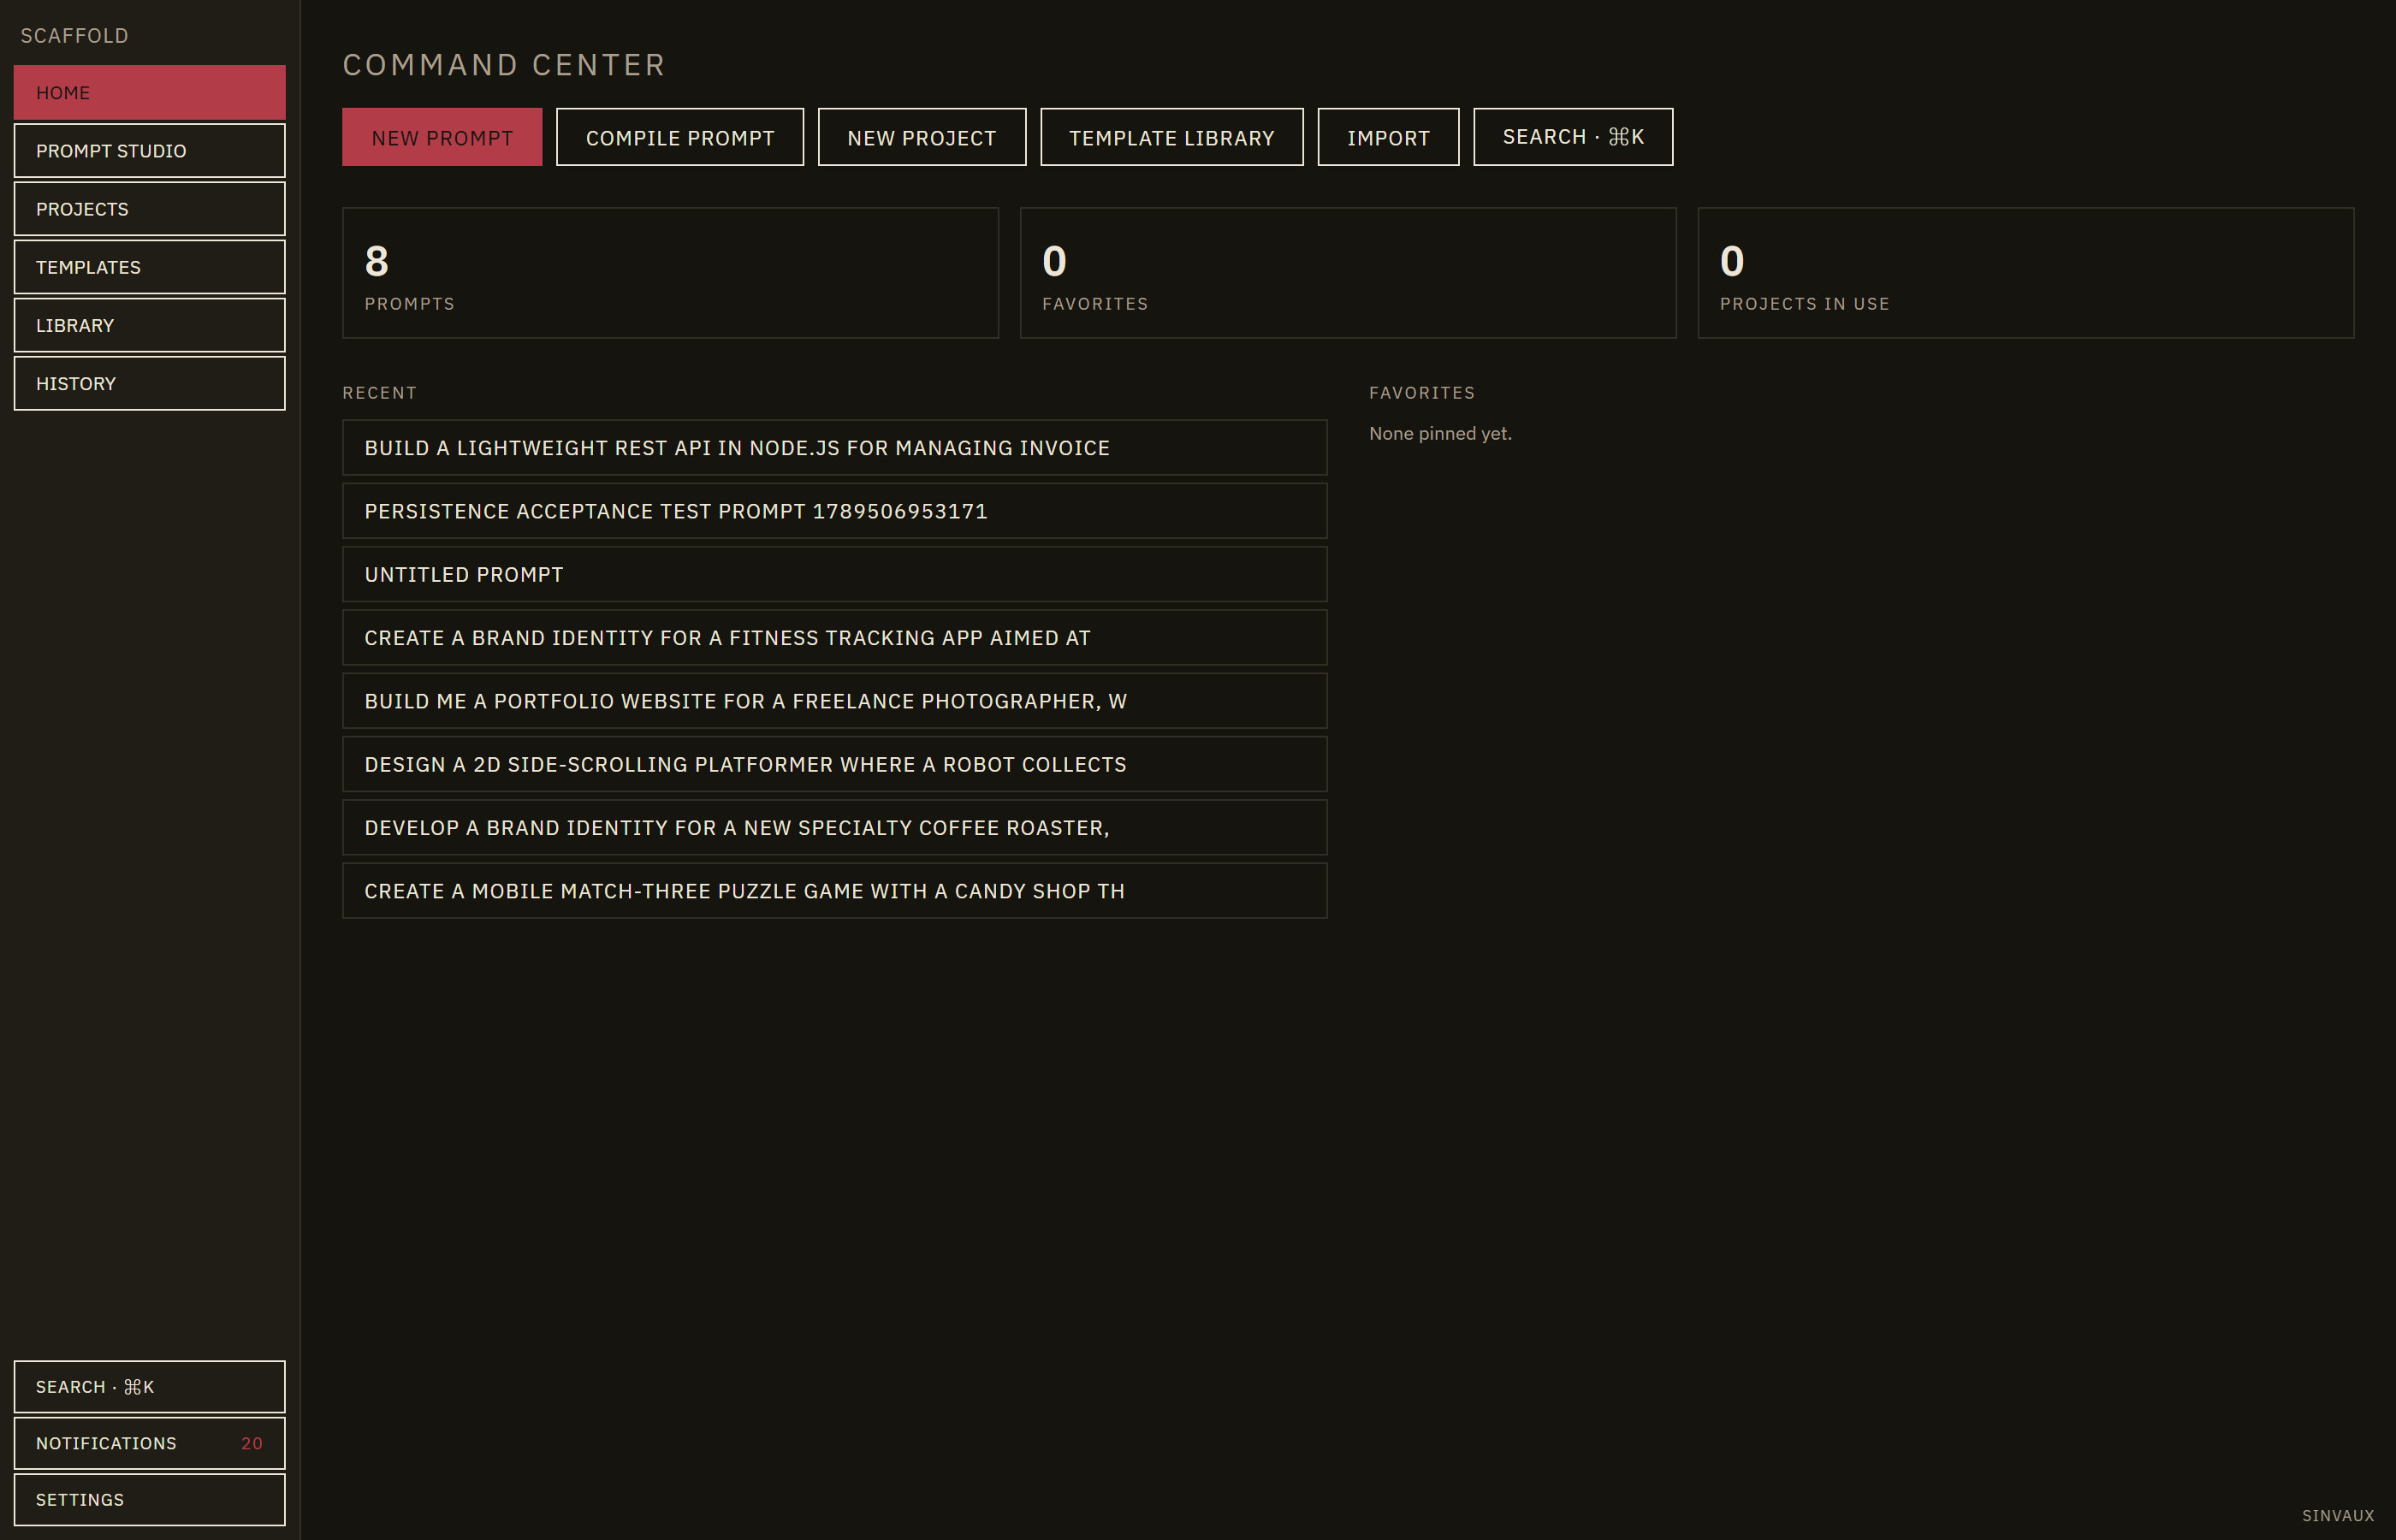The image size is (2396, 1540).
Task: Open Notifications in the sidebar
Action: 149,1443
